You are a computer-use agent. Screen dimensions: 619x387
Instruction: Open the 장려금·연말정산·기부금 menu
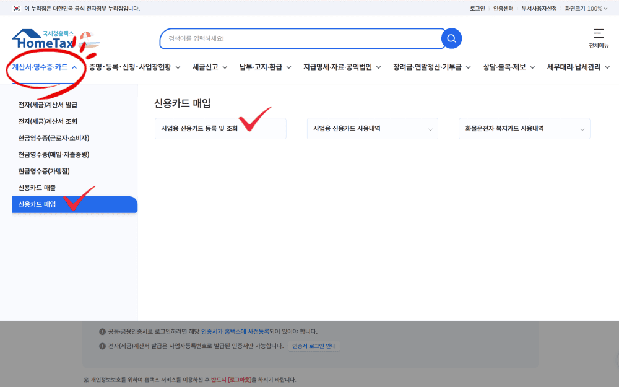coord(432,67)
